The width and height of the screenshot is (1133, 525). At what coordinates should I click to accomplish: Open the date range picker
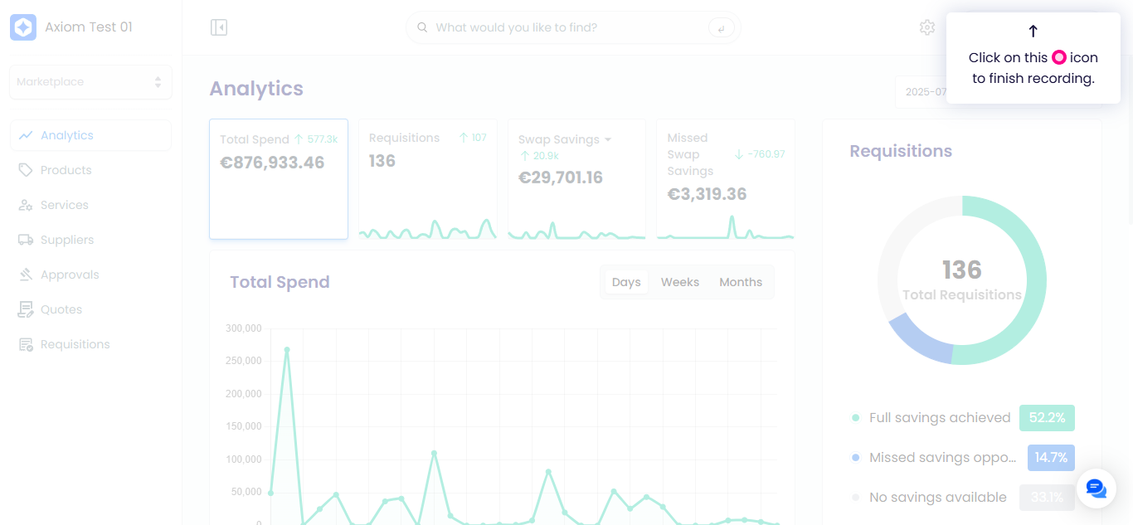(x=921, y=92)
